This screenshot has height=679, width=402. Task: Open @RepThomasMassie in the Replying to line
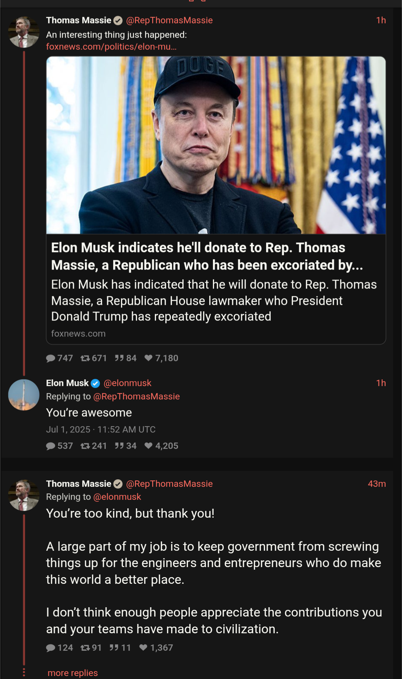[137, 396]
